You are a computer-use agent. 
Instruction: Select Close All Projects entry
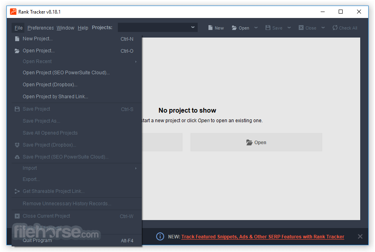click(x=77, y=228)
